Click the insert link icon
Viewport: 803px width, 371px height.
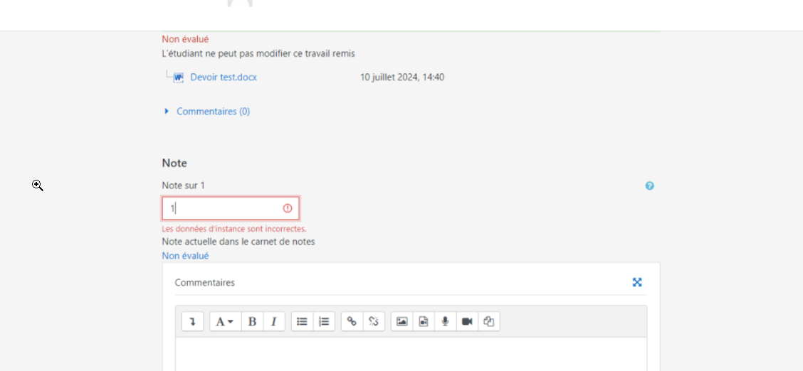pyautogui.click(x=352, y=321)
